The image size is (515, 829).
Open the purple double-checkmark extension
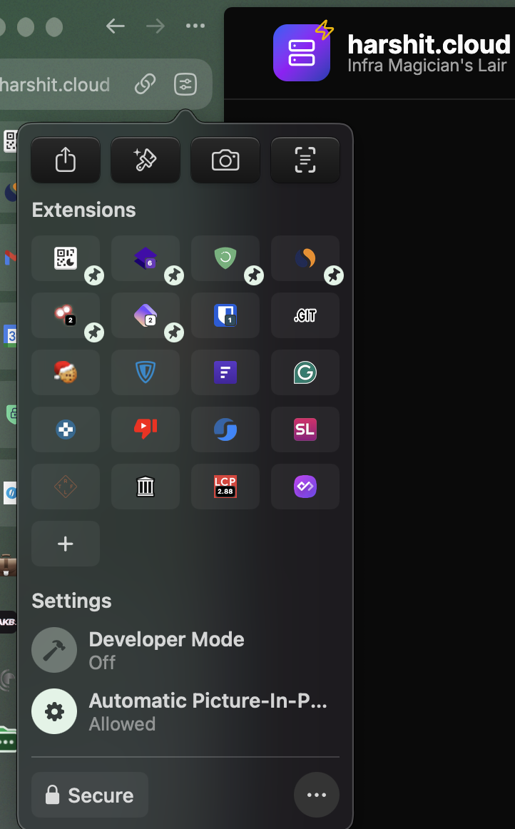(305, 487)
